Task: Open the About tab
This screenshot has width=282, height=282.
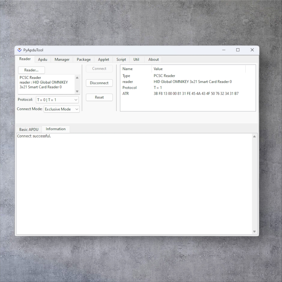Action: coord(153,60)
